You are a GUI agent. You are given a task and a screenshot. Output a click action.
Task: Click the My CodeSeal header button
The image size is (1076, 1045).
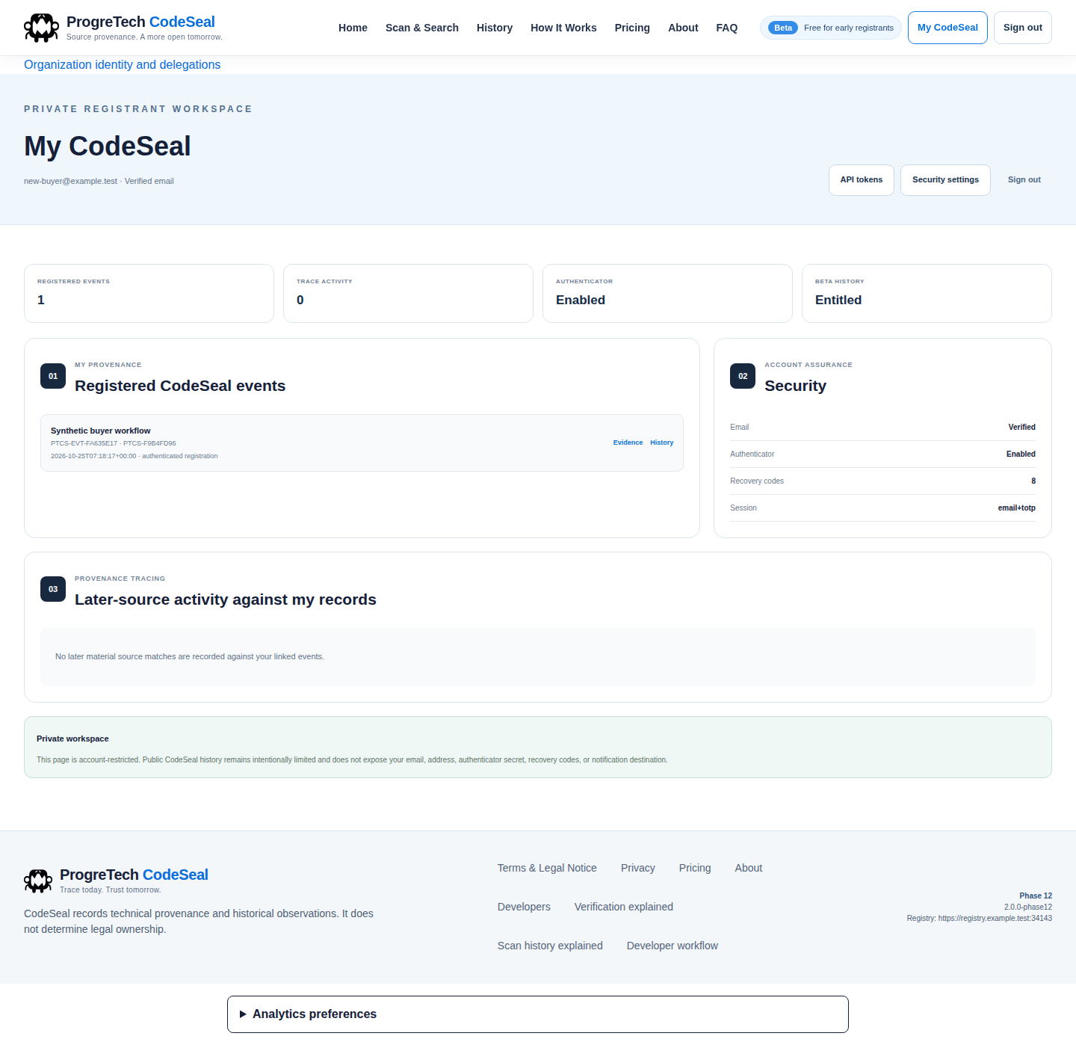tap(947, 28)
